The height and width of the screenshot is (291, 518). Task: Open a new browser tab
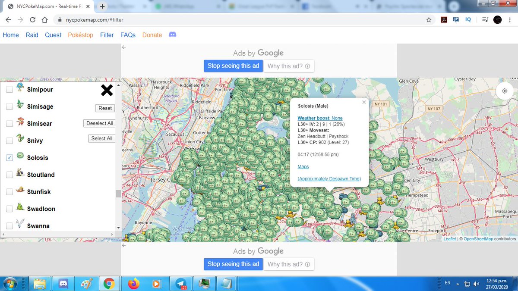(102, 6)
